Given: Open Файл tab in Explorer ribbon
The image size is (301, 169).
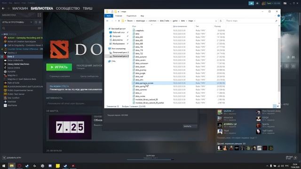Looking at the screenshot, I should [x=109, y=15].
